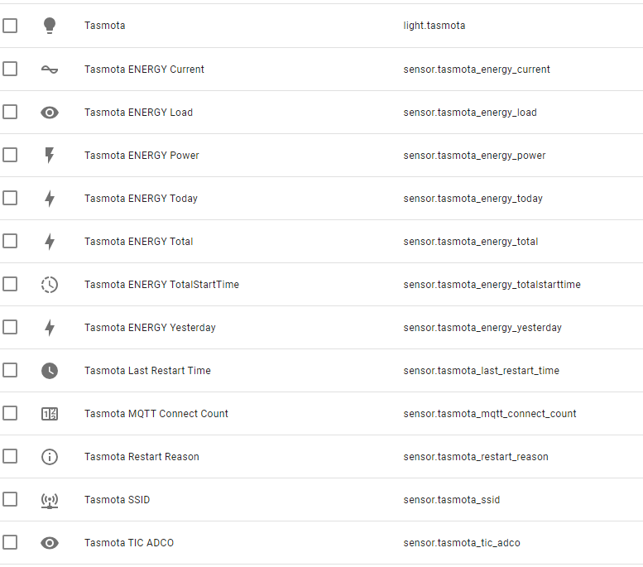The image size is (643, 567).
Task: Click the eye icon for Tasmota TIC ADCO
Action: pos(50,543)
